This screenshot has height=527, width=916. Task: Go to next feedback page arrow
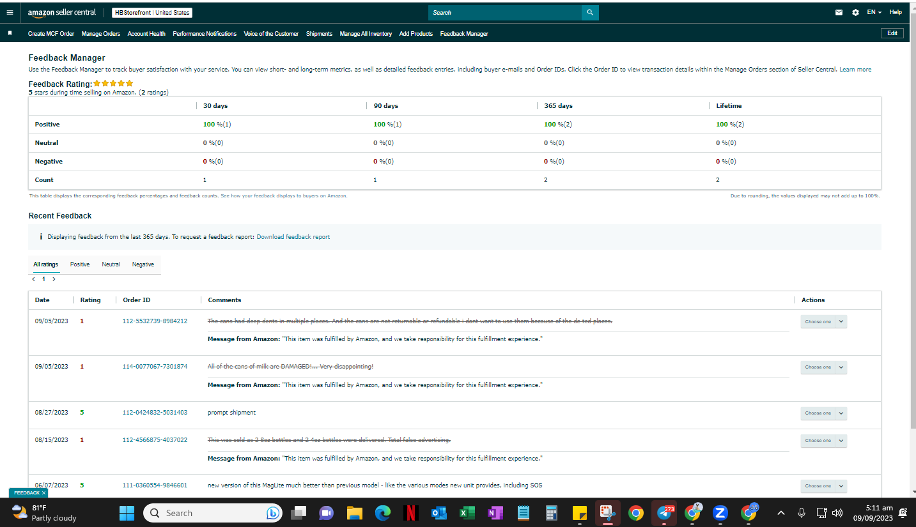pos(54,279)
